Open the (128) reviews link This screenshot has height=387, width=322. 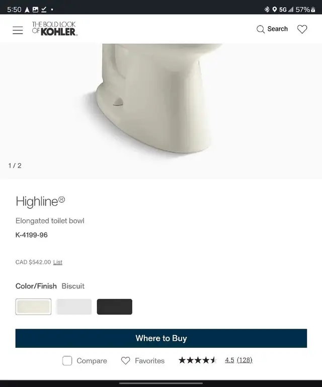pos(245,360)
